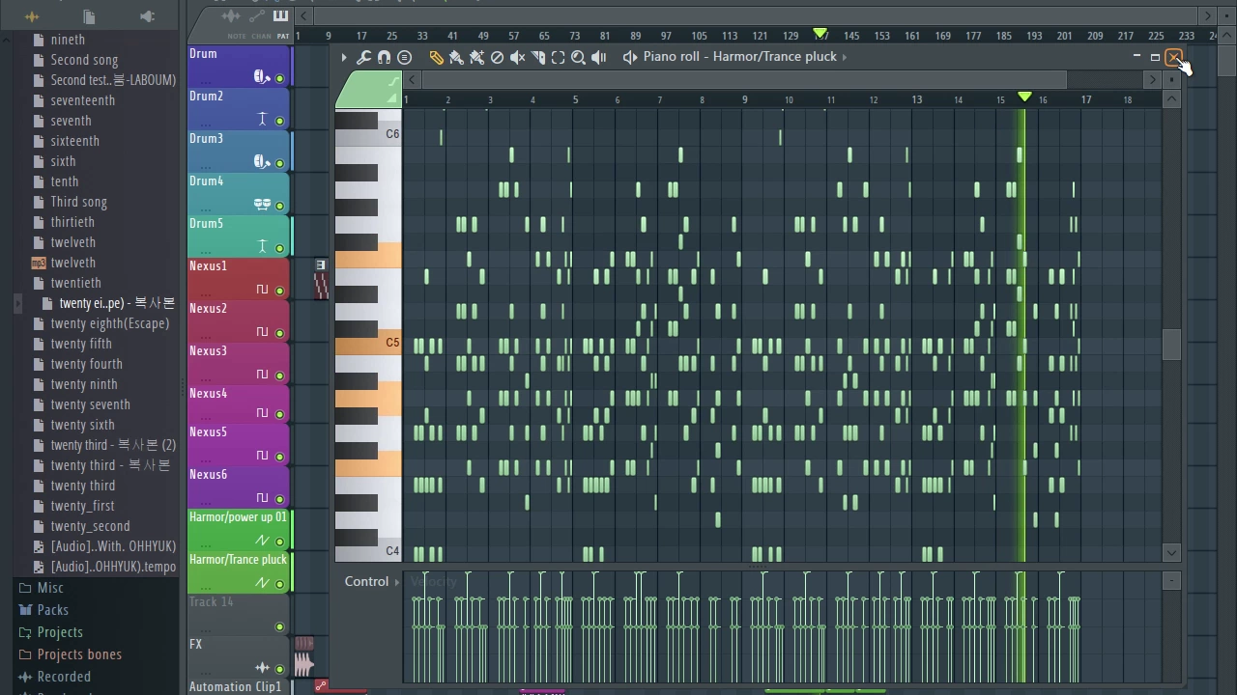1237x695 pixels.
Task: Mute the Drum4 track via green light
Action: click(280, 206)
